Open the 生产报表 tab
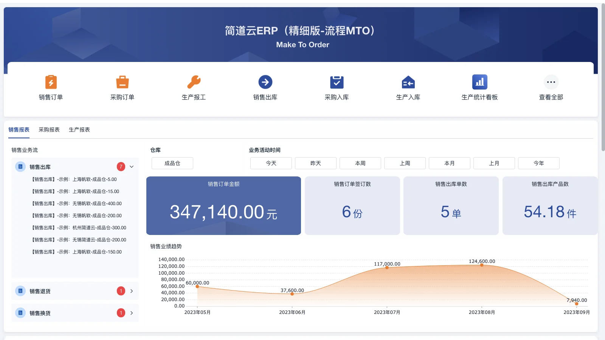The width and height of the screenshot is (605, 340). tap(79, 130)
